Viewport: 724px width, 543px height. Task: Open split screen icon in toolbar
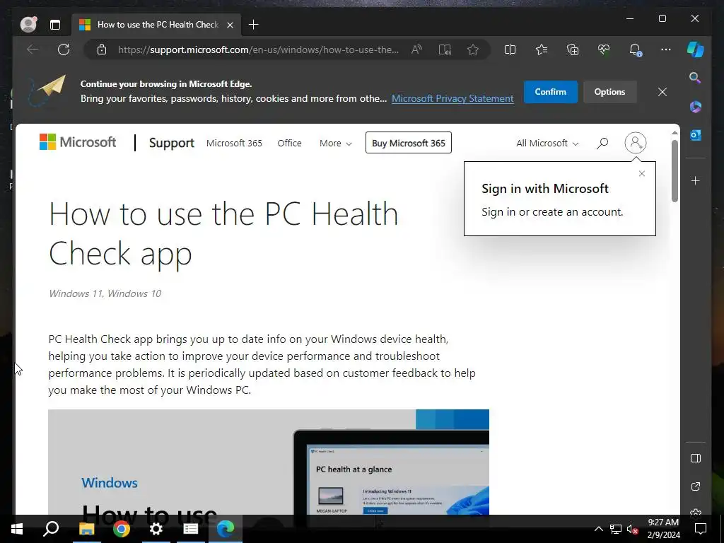pos(510,49)
